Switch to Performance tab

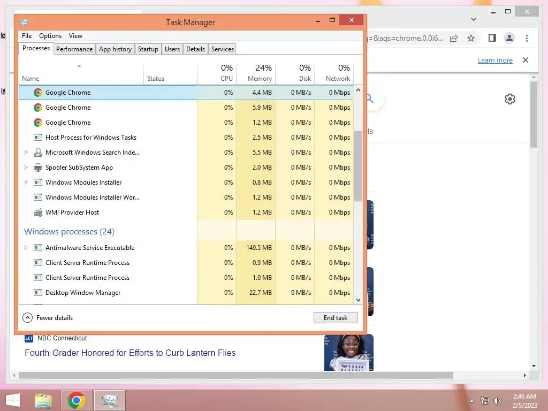(x=74, y=49)
